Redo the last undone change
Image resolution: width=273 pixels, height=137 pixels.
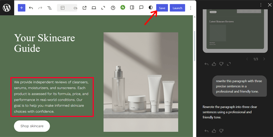[40, 8]
